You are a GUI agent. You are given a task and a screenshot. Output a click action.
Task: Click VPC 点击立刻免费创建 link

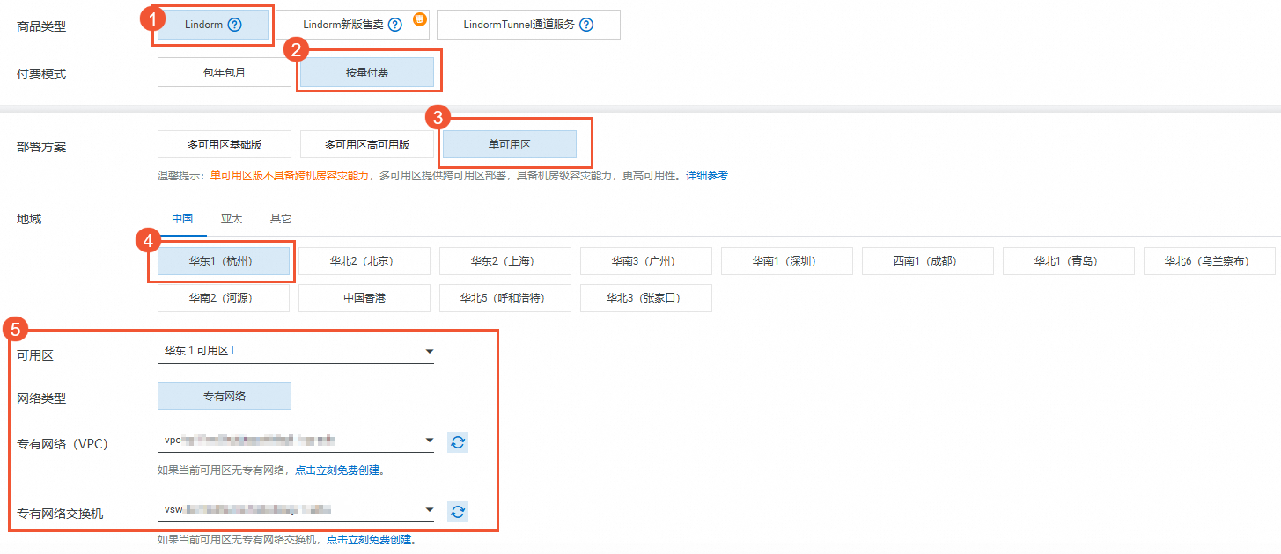[339, 470]
